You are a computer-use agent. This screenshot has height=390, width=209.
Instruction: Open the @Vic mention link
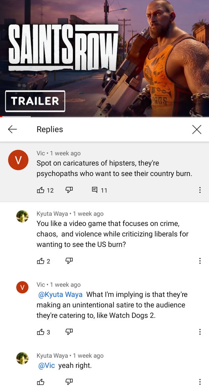[x=47, y=365]
